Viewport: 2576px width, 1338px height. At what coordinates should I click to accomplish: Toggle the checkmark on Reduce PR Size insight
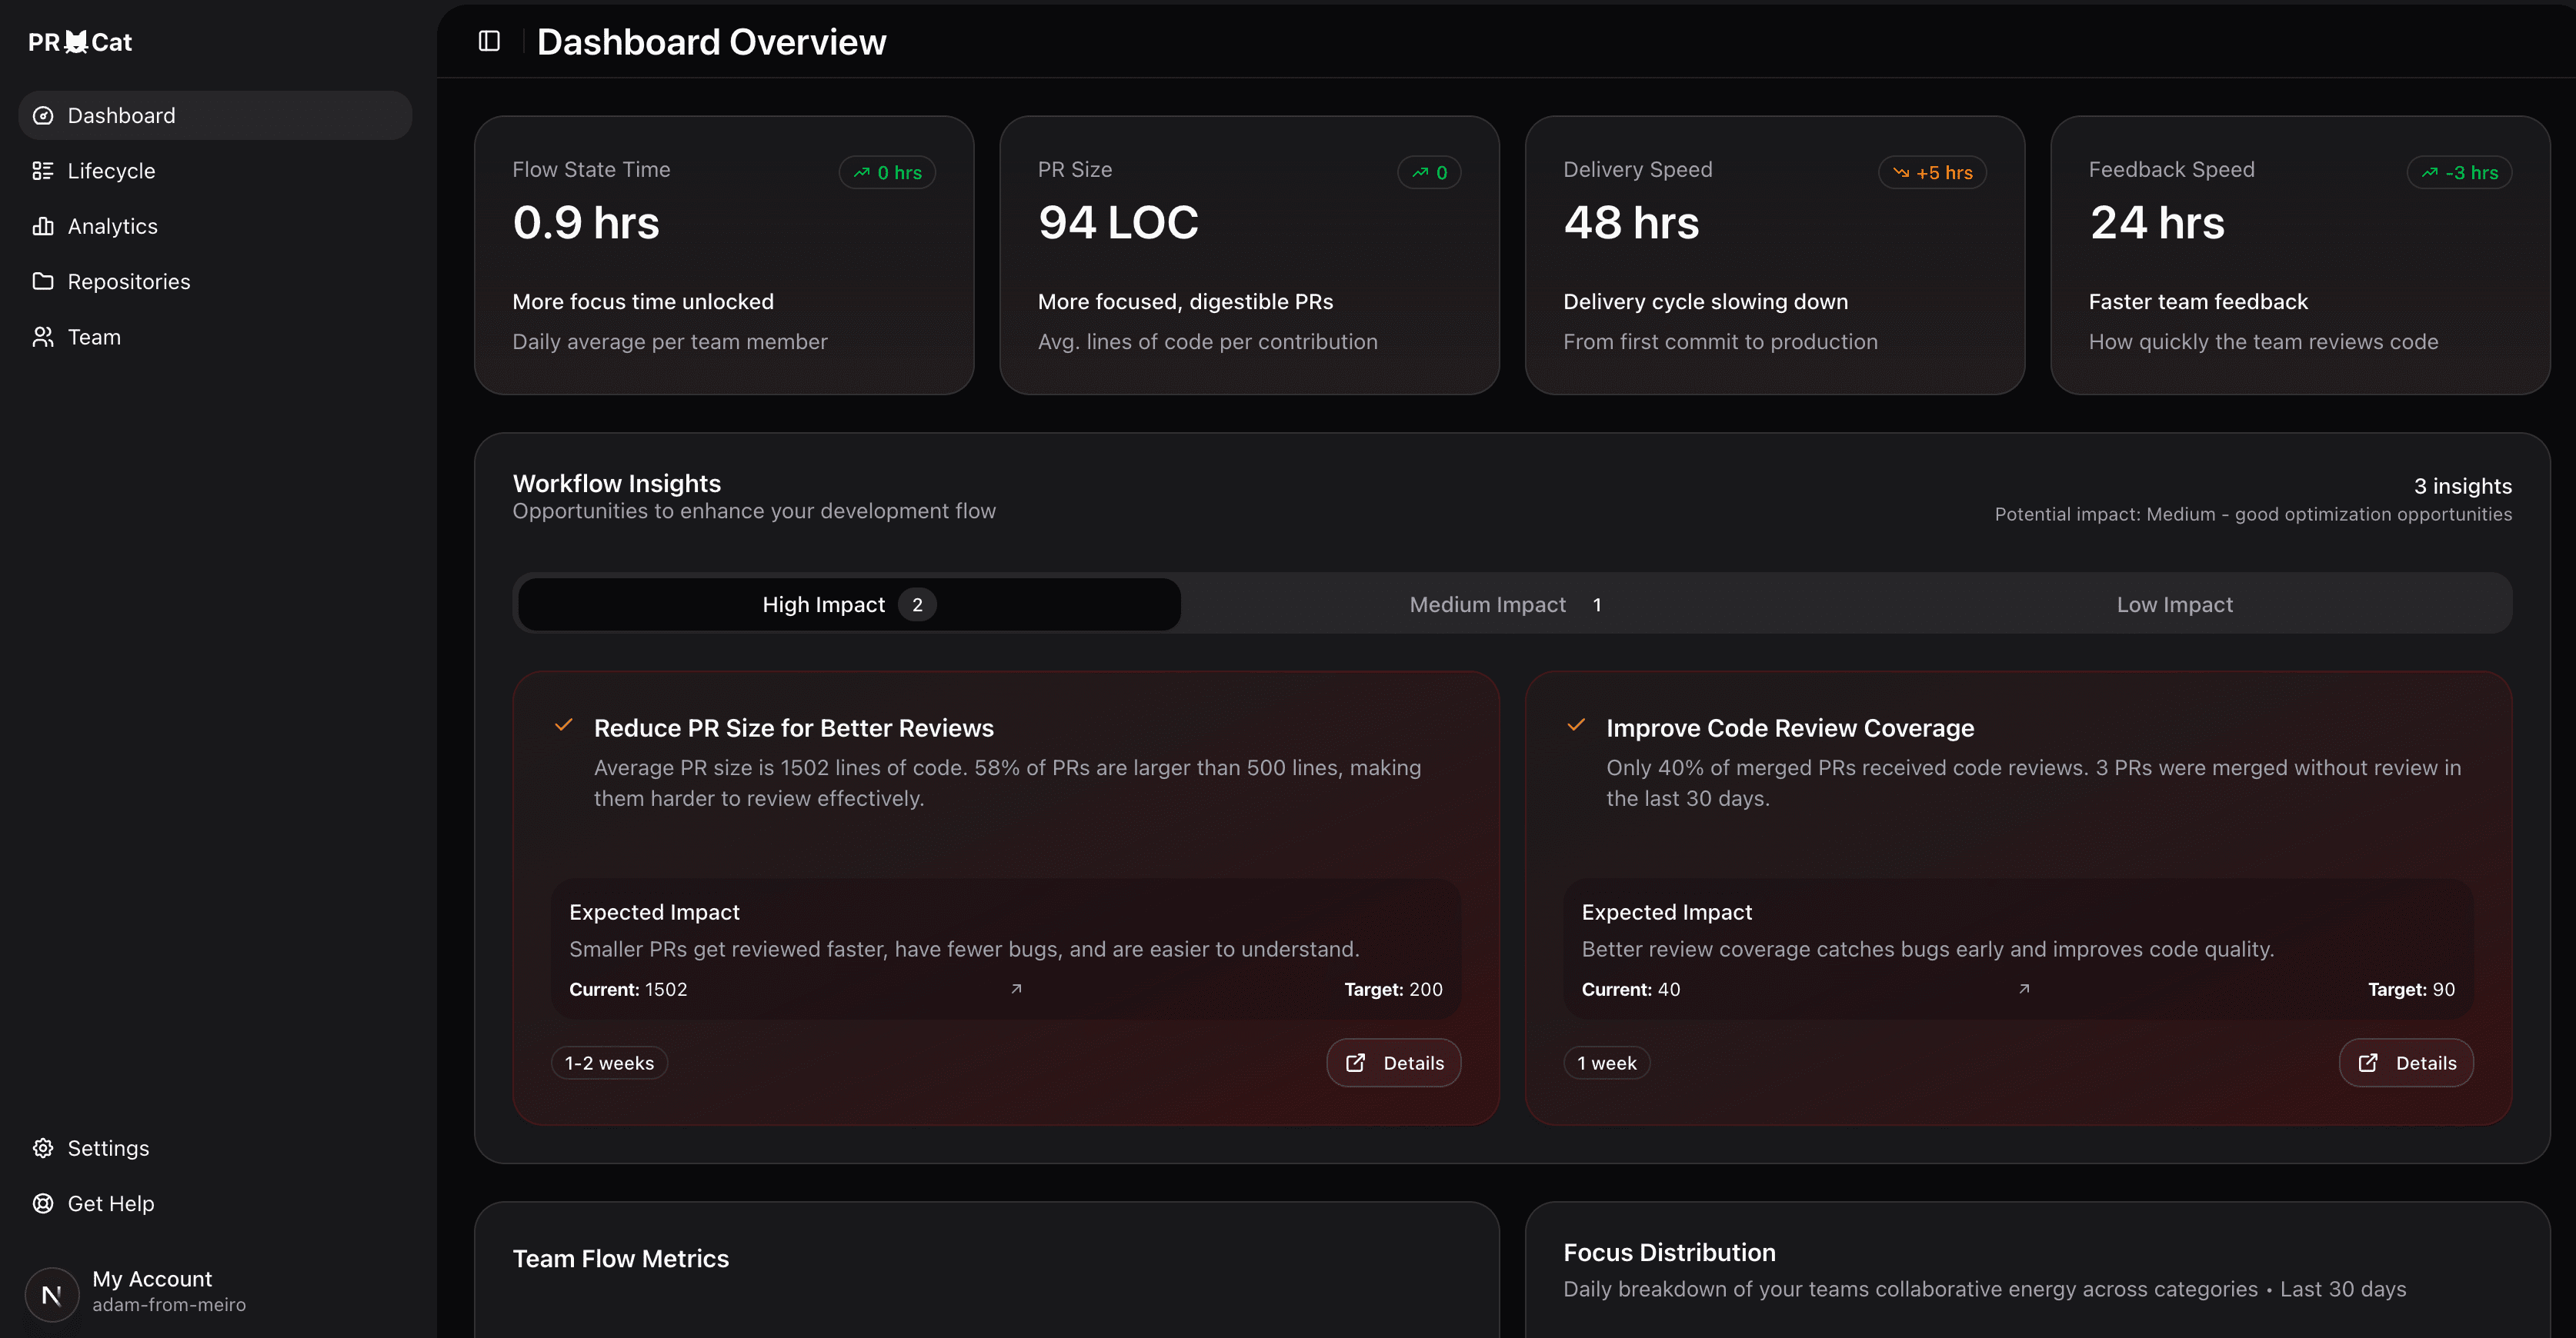pos(564,725)
